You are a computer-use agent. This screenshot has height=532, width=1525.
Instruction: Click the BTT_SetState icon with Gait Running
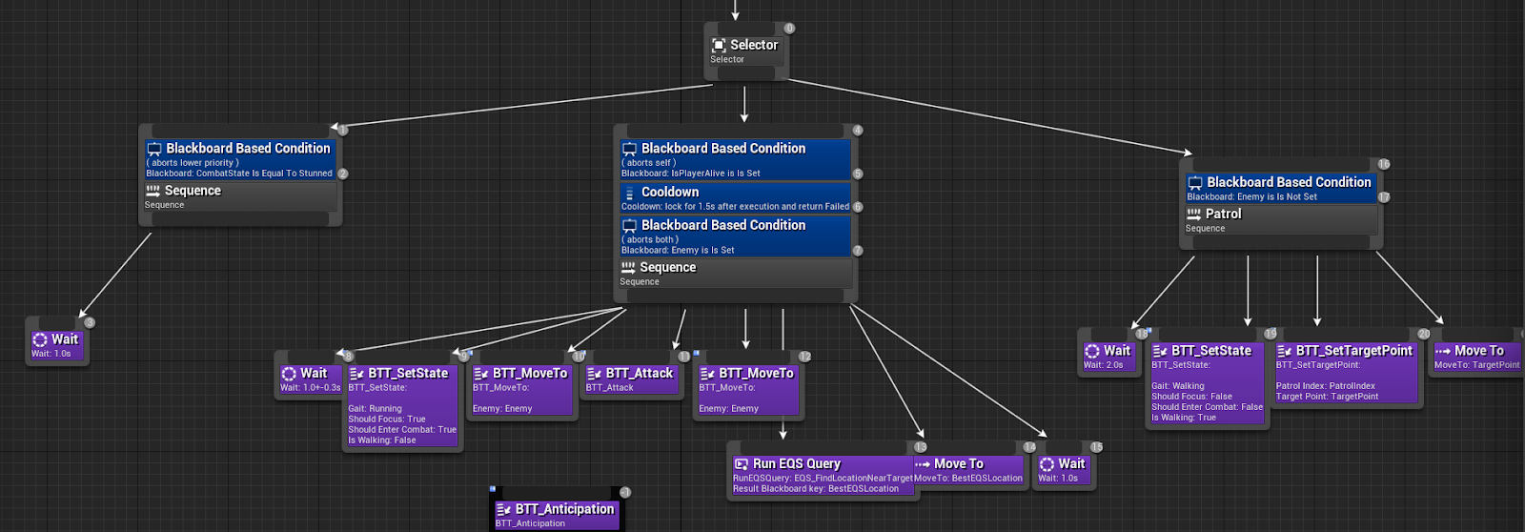click(356, 374)
